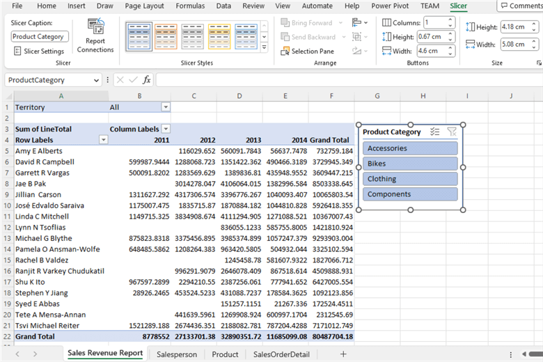Click the button Width field 4.6 cm

tap(432, 51)
